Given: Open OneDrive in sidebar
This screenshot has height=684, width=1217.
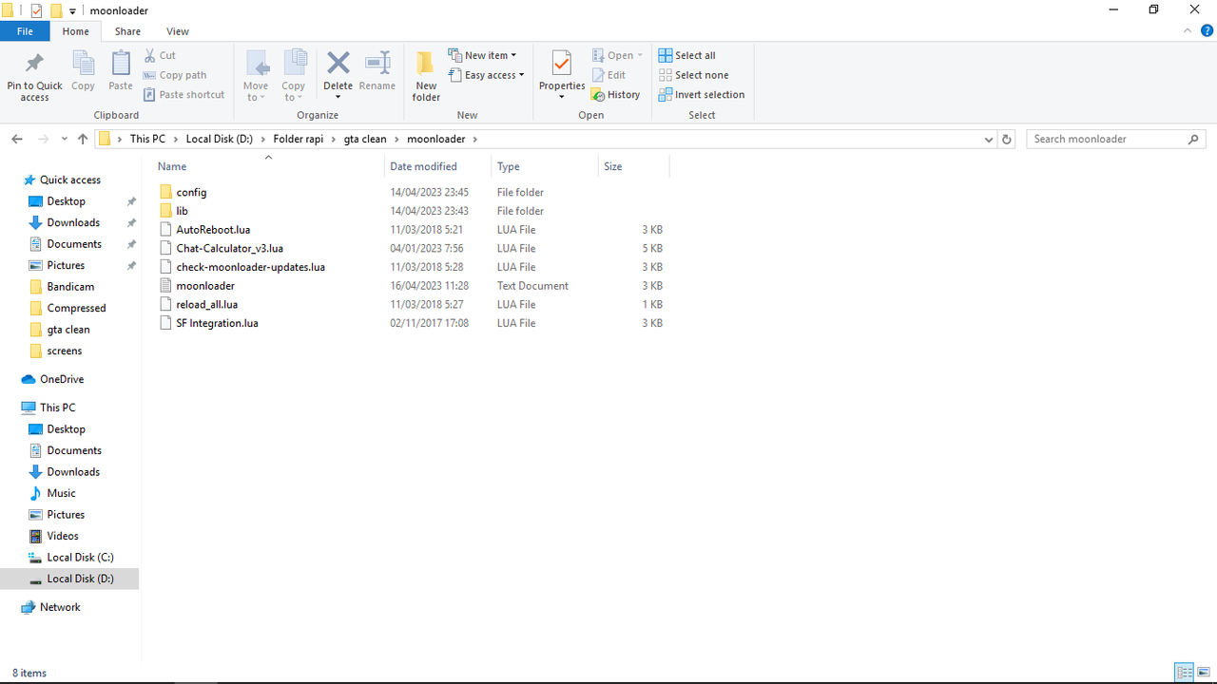Looking at the screenshot, I should click(x=62, y=379).
